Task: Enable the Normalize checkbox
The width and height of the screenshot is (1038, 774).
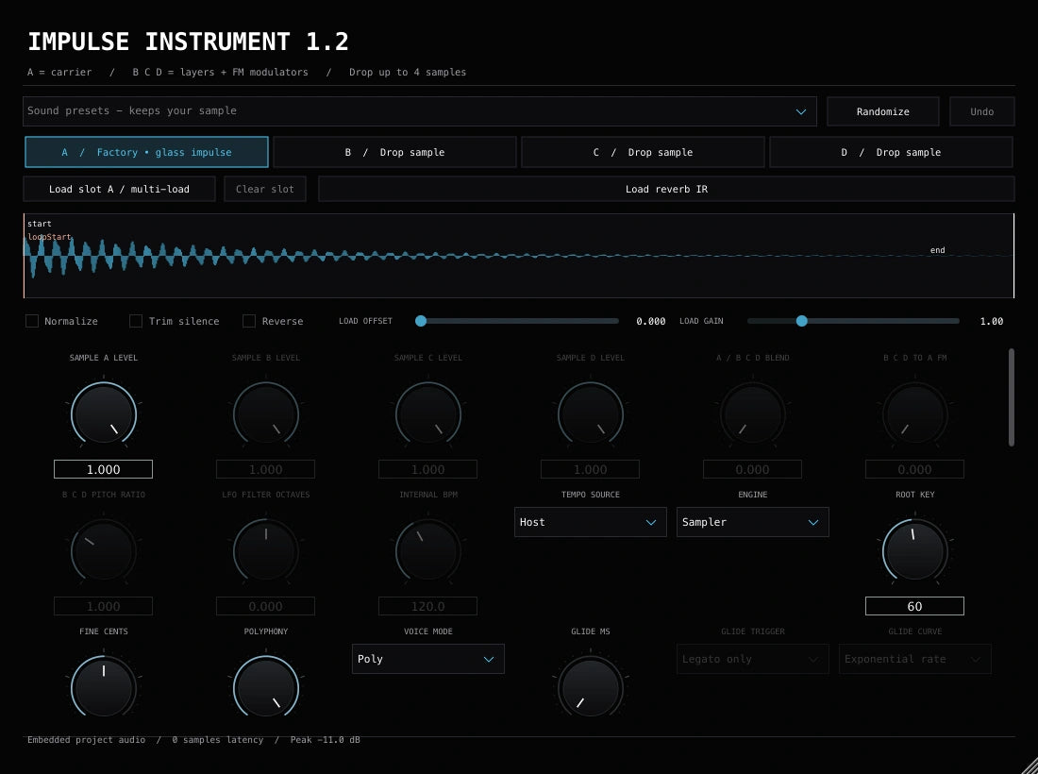Action: (32, 321)
